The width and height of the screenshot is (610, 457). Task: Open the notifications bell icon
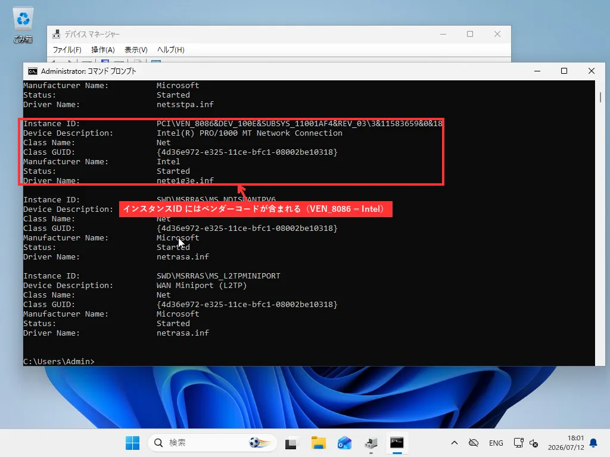[x=593, y=443]
